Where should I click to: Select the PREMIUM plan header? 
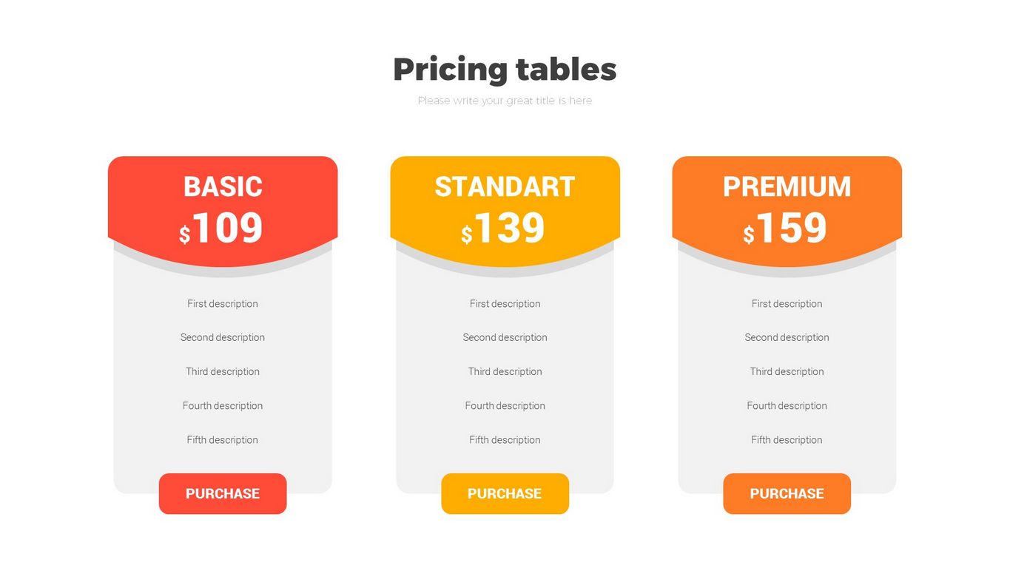pos(787,186)
